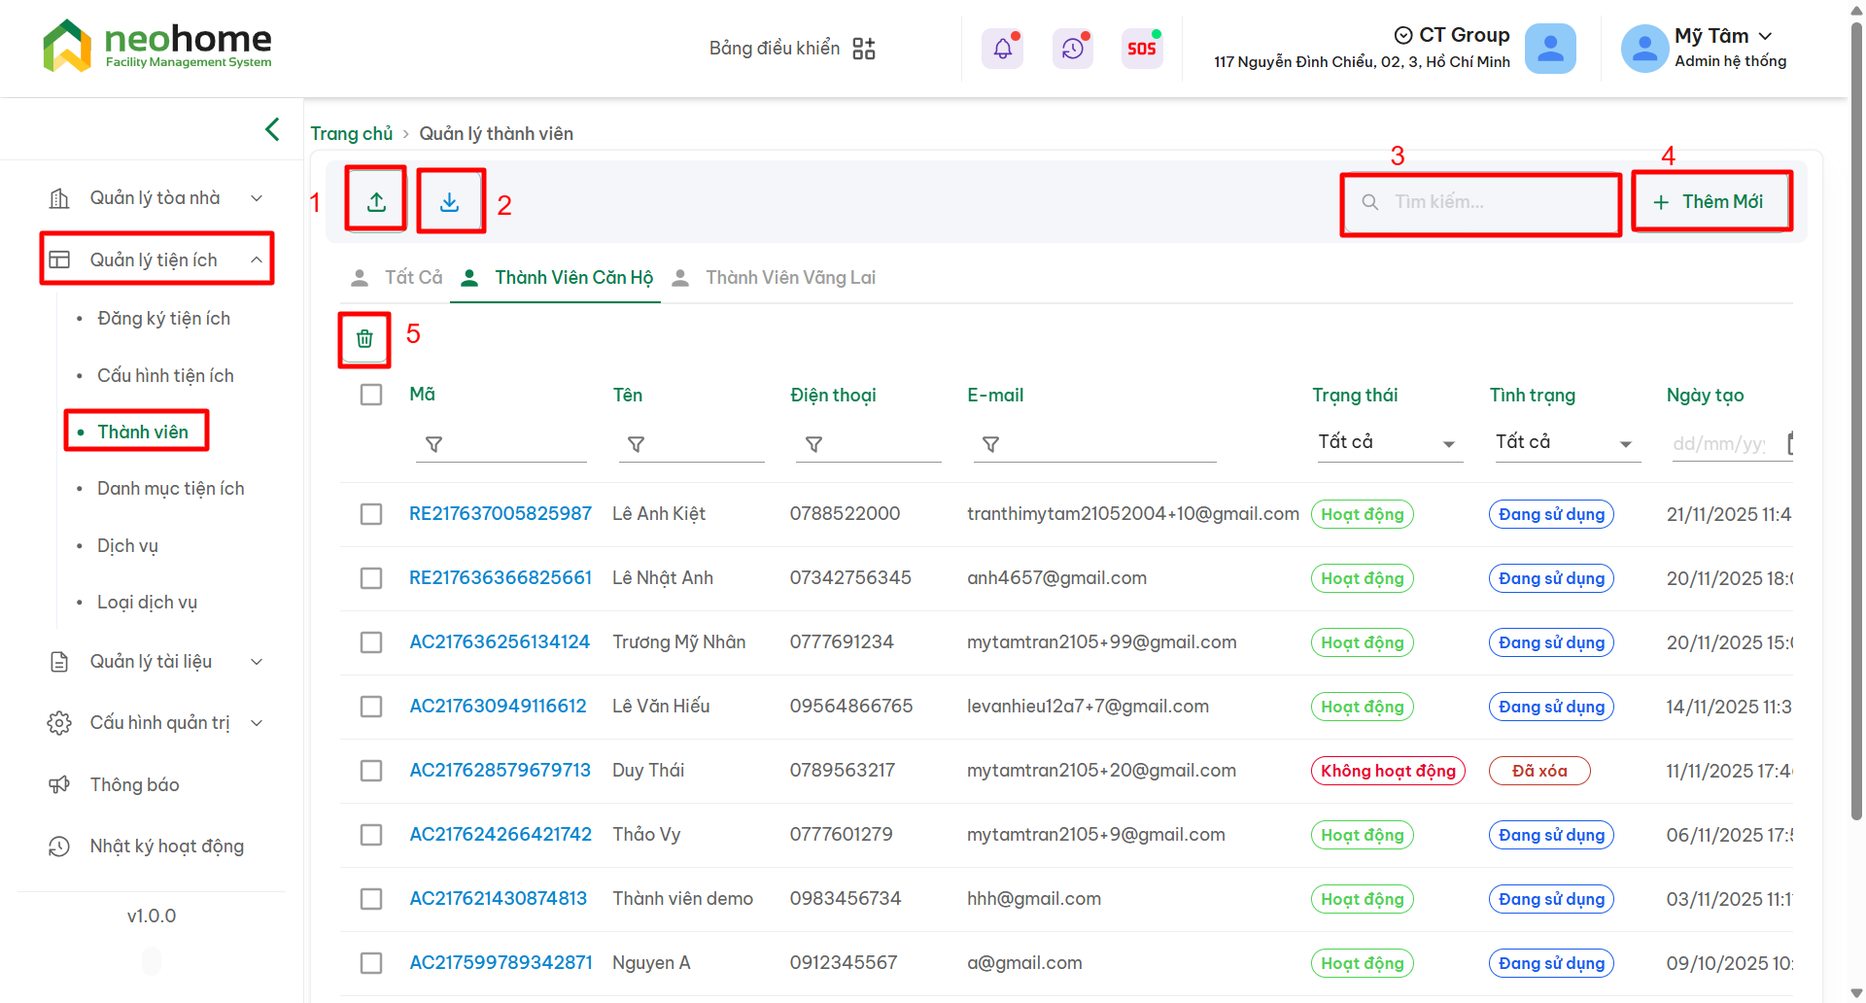Open the Trạng thái dropdown filter
This screenshot has height=1003, width=1866.
click(1386, 443)
